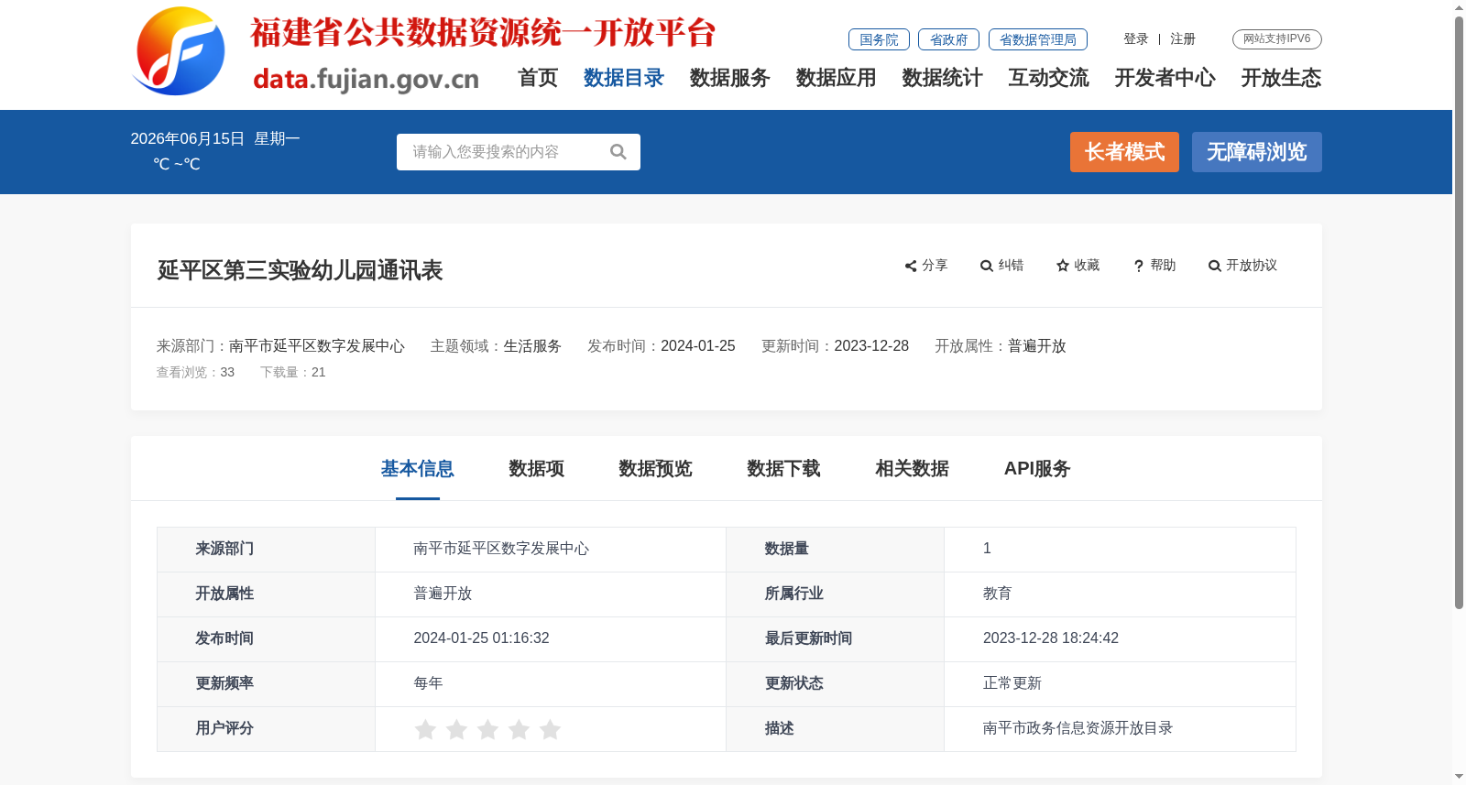Screen dimensions: 1466x785
Task: Open the 省数据管理局 link
Action: [x=1038, y=39]
